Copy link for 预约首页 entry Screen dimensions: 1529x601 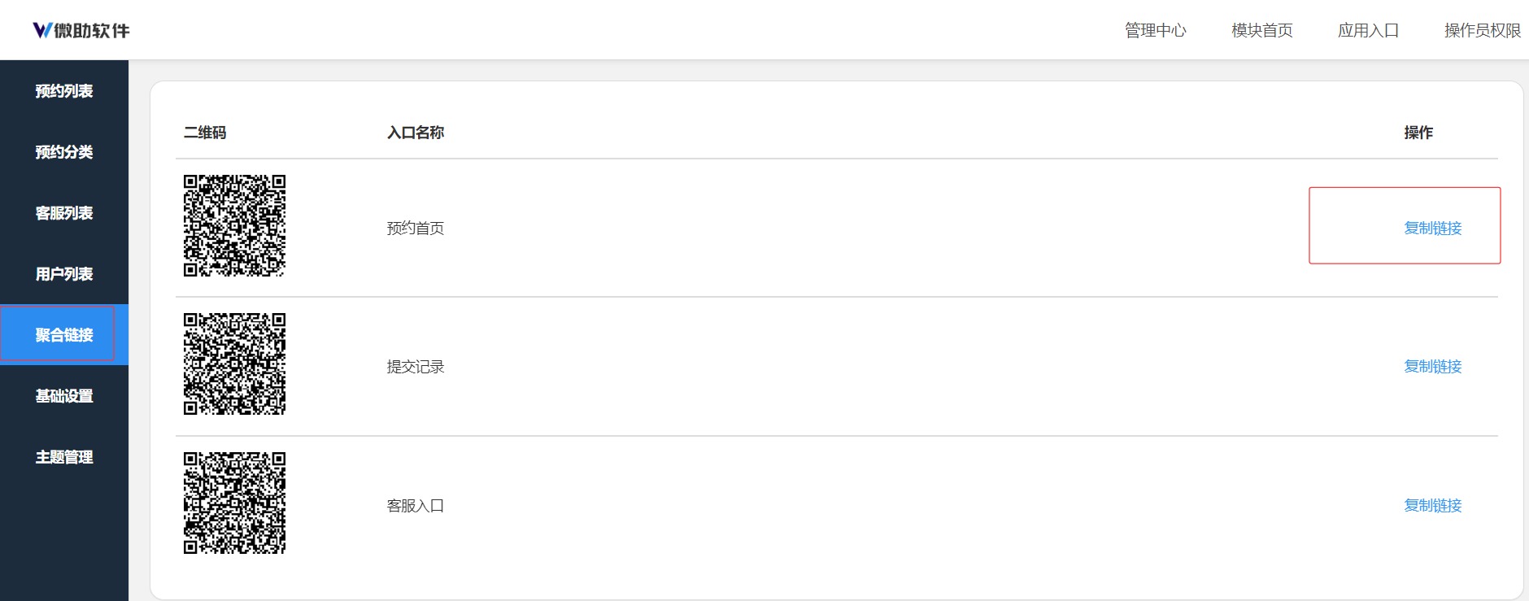[x=1432, y=229]
